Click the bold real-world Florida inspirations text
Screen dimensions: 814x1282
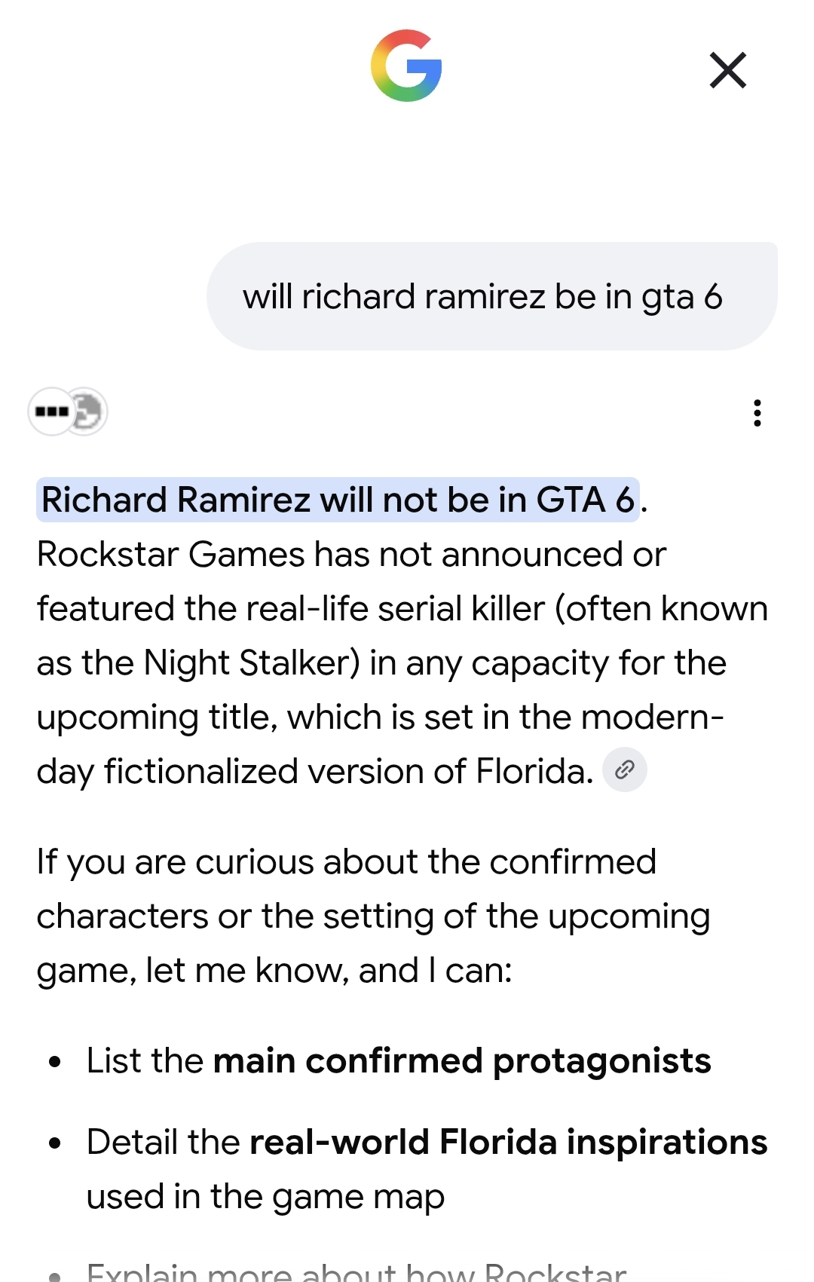click(508, 1142)
